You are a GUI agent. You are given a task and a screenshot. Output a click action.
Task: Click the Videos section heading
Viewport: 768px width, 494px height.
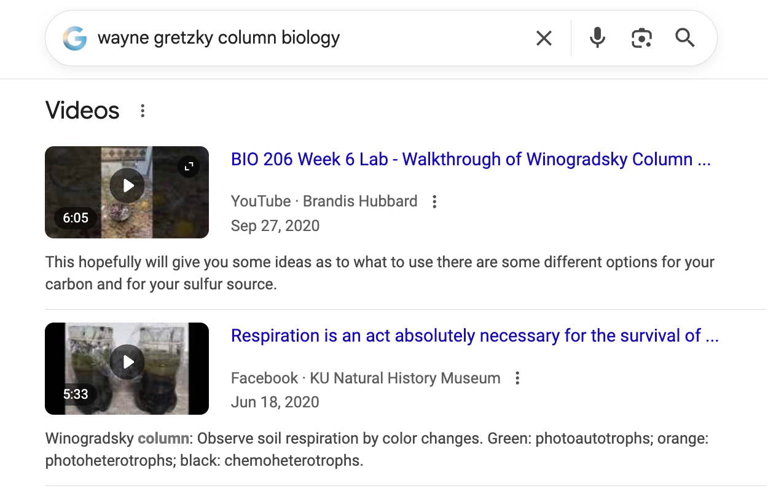(82, 111)
